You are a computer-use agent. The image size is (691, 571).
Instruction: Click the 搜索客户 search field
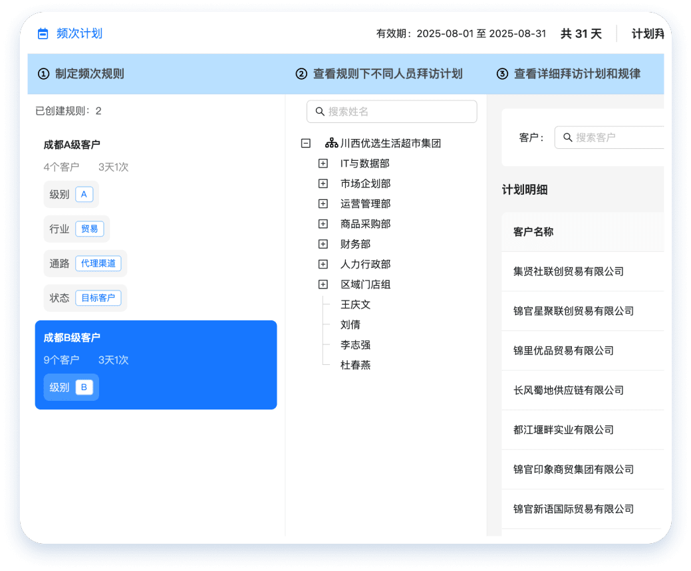612,137
